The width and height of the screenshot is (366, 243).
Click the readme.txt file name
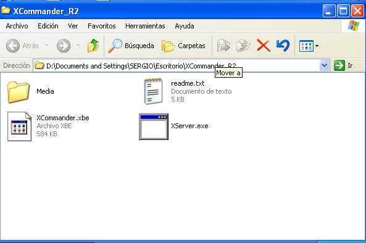pos(188,83)
